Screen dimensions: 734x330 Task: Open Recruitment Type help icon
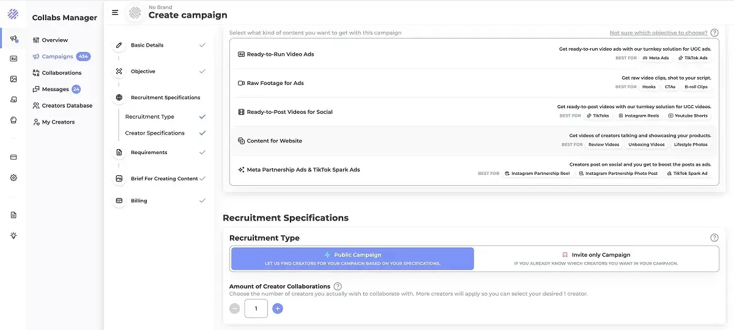click(x=714, y=238)
